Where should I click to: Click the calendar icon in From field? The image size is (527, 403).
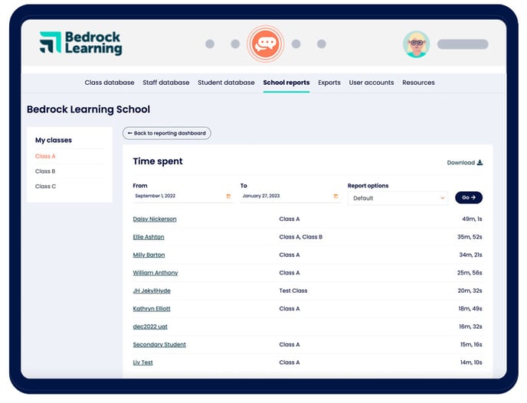228,197
